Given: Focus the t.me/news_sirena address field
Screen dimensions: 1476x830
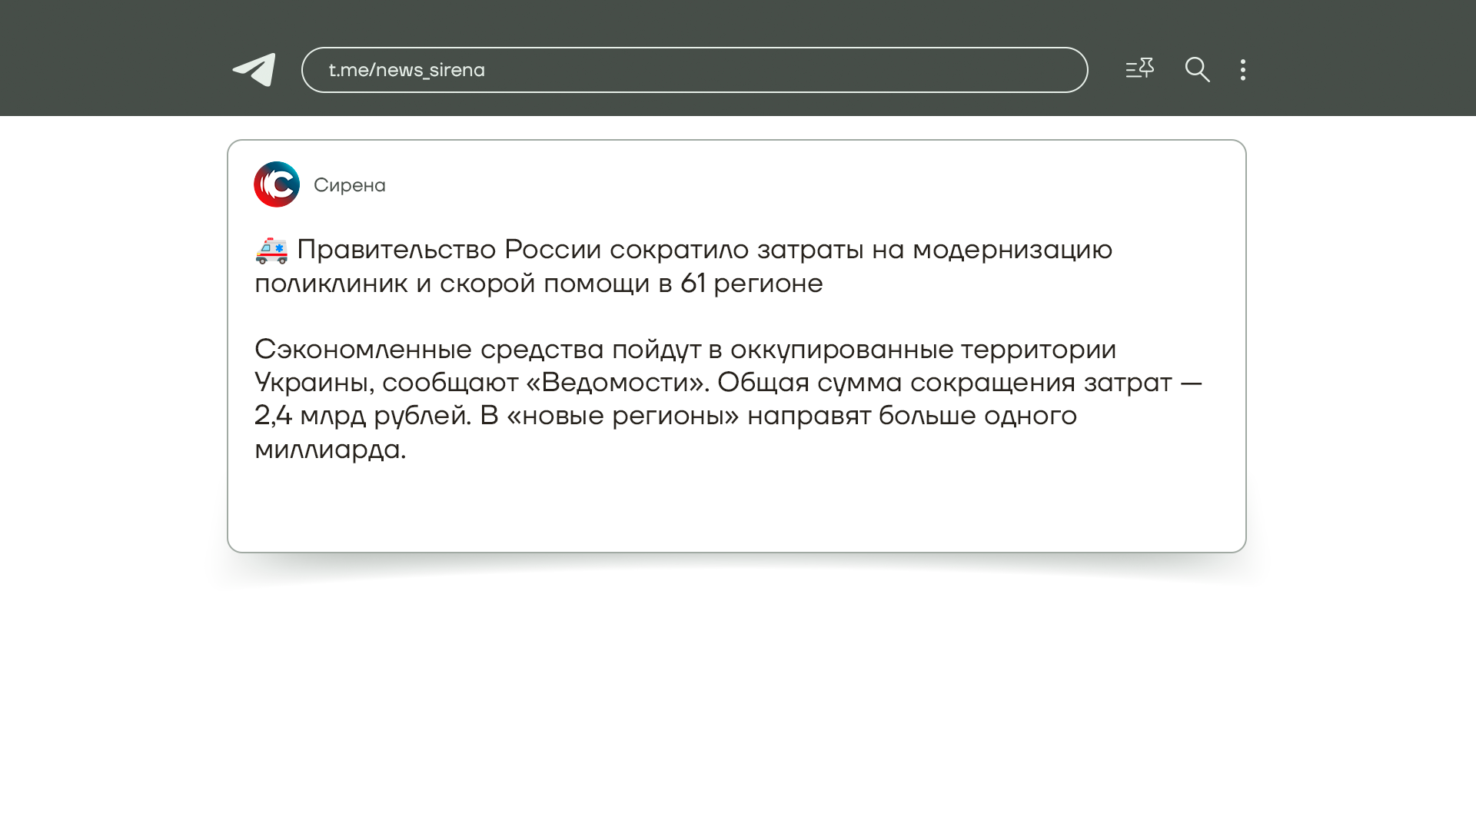Looking at the screenshot, I should [694, 70].
